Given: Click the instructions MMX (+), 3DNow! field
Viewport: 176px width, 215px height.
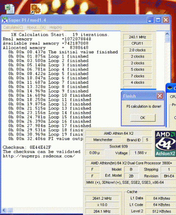Looking at the screenshot, I should (131, 182).
